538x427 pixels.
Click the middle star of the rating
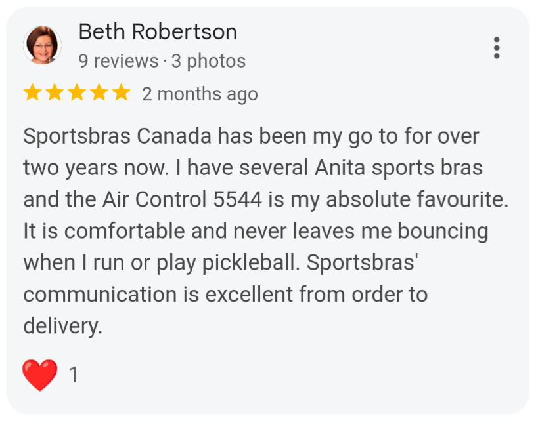coord(77,92)
